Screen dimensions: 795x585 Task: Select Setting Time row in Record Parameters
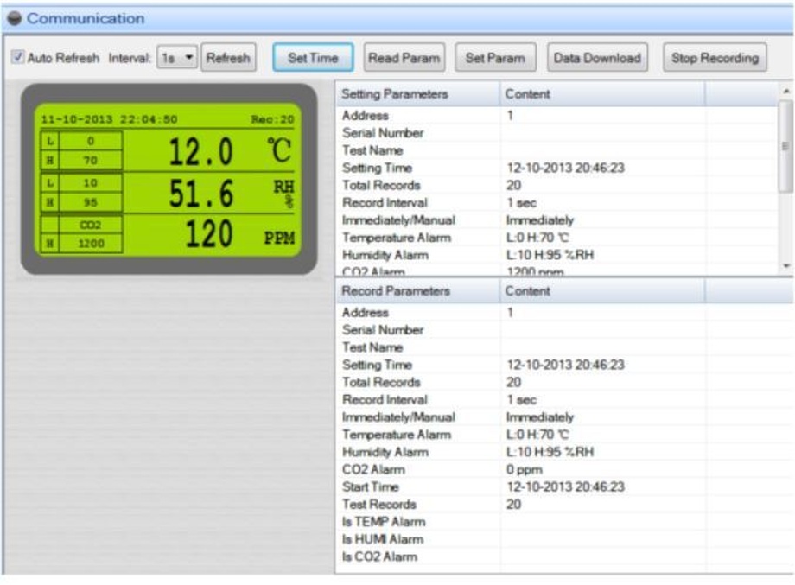pyautogui.click(x=564, y=365)
